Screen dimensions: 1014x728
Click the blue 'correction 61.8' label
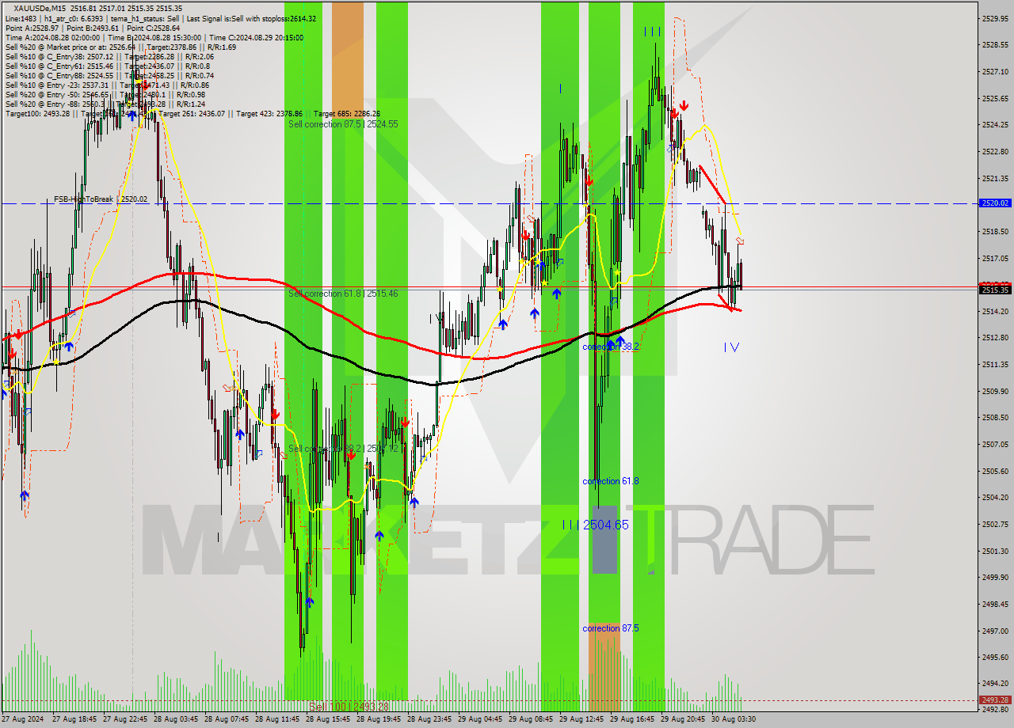click(x=610, y=481)
